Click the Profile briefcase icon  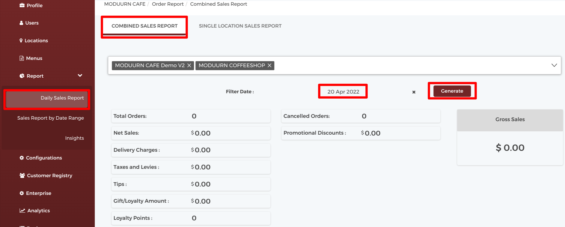[x=22, y=5]
